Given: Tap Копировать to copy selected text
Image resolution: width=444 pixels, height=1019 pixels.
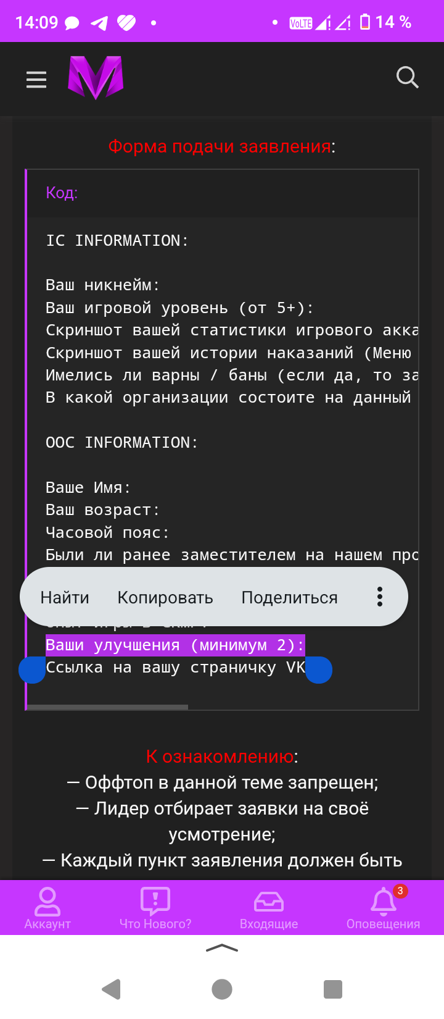Looking at the screenshot, I should click(165, 598).
